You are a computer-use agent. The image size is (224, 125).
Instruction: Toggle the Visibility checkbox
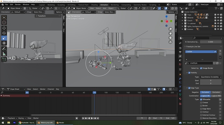189,73
